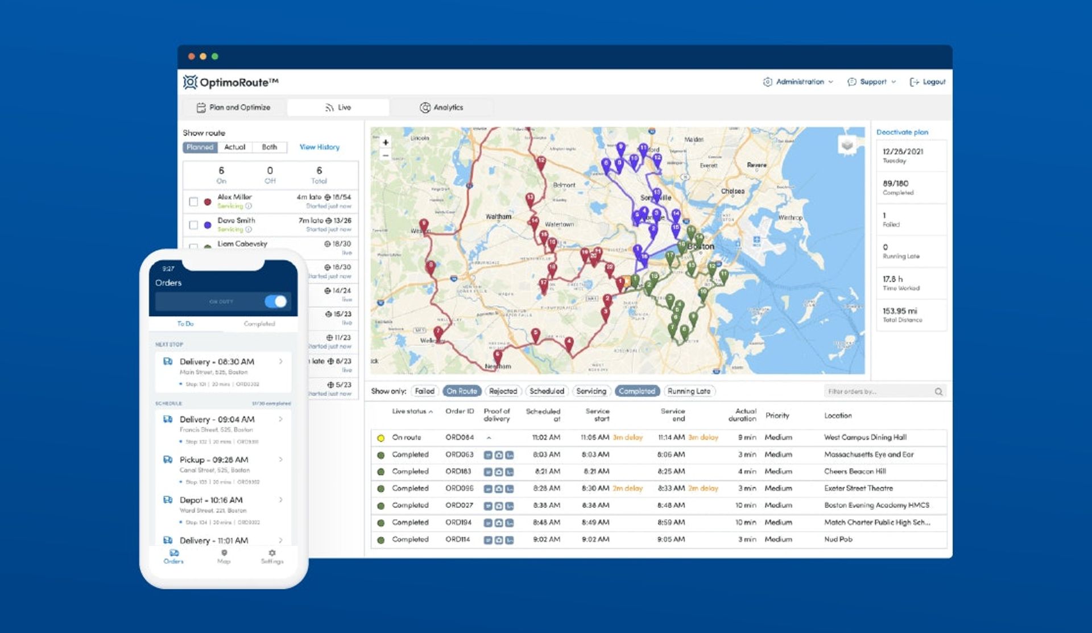Screen dimensions: 1092x633
Task: Switch to the Analytics tab
Action: point(442,107)
